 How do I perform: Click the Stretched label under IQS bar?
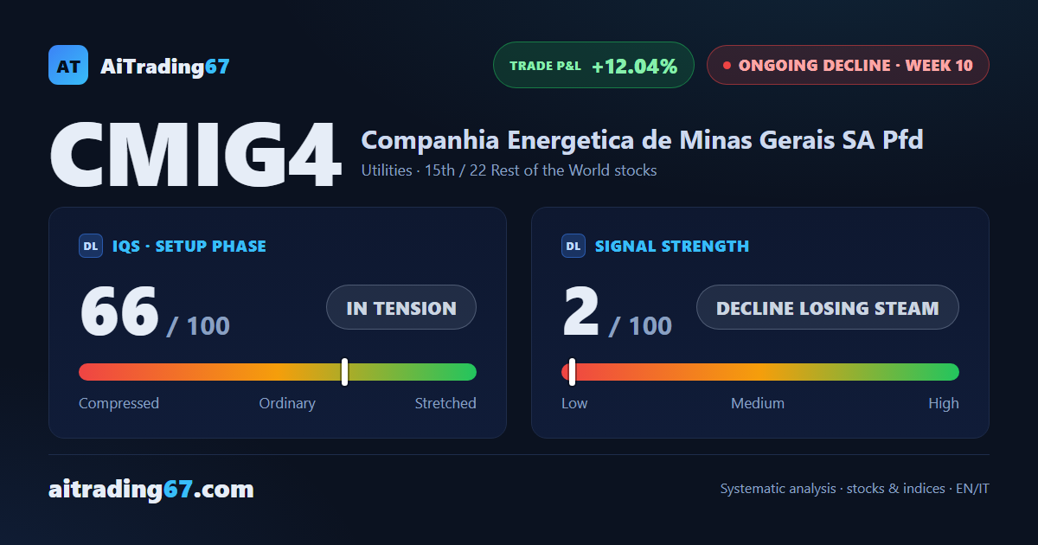coord(445,403)
